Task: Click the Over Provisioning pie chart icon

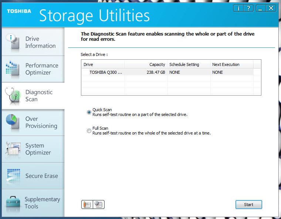Action: click(13, 122)
